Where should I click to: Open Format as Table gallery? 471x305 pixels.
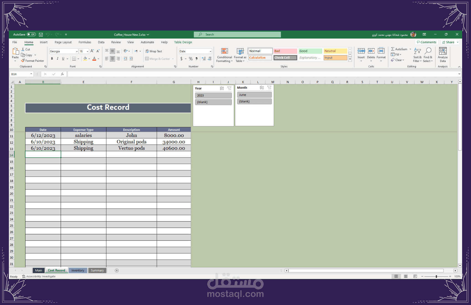[x=240, y=55]
